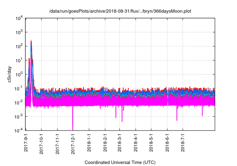Click the 2018-3-1 date tick label
Image resolution: width=237 pixels, height=166 pixels.
pyautogui.click(x=120, y=143)
